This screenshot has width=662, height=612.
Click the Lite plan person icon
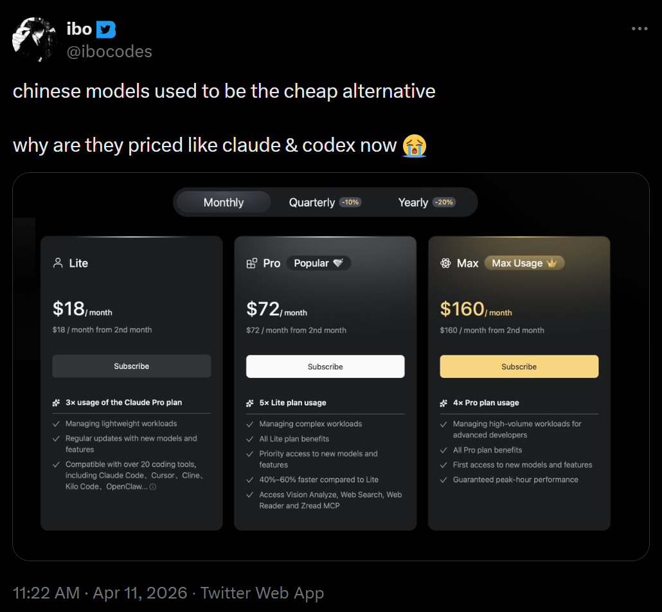click(x=58, y=263)
